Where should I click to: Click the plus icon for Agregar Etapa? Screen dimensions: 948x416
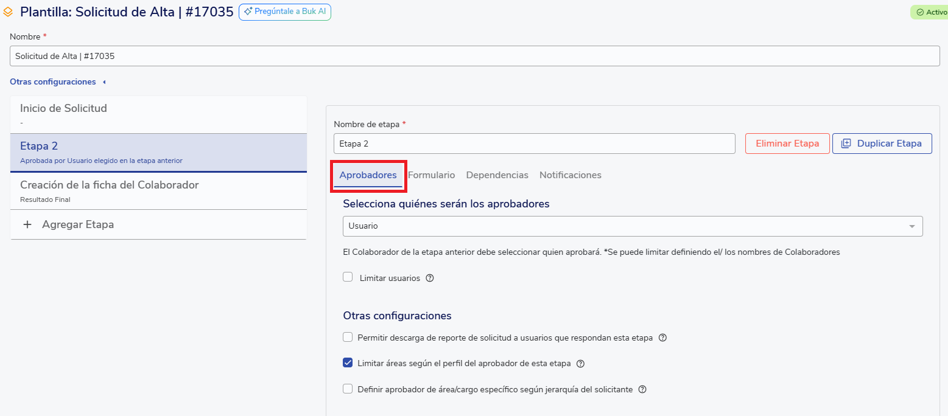click(27, 224)
